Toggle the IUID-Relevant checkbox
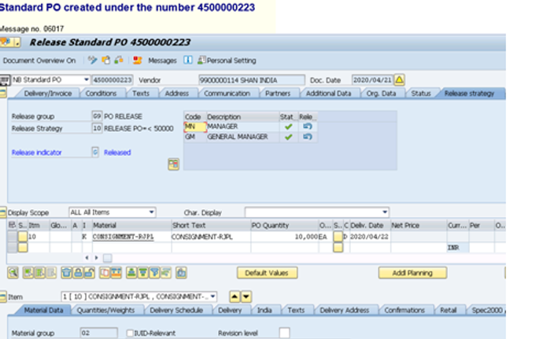 (x=130, y=333)
